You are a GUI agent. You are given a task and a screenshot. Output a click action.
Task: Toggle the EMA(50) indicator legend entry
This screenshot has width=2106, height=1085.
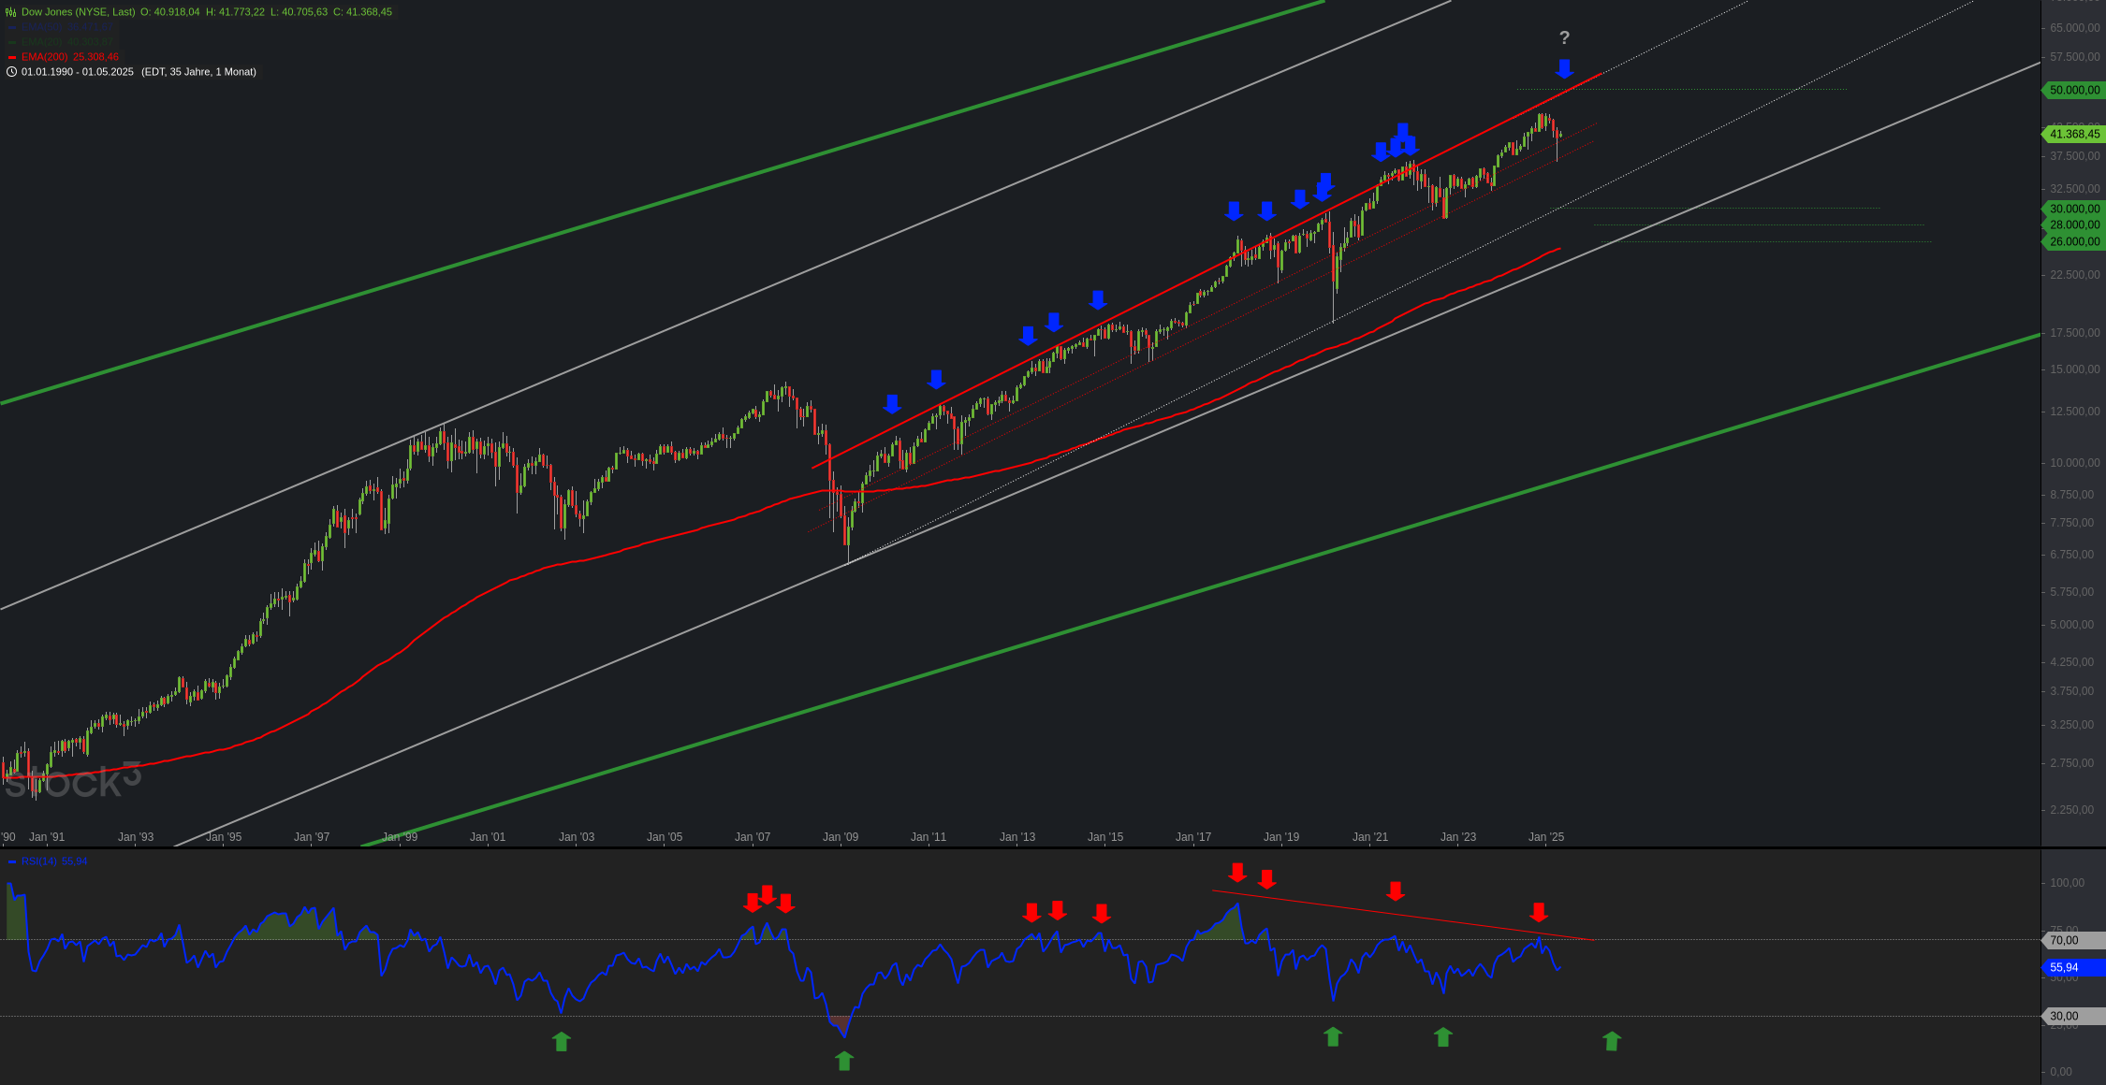point(62,27)
